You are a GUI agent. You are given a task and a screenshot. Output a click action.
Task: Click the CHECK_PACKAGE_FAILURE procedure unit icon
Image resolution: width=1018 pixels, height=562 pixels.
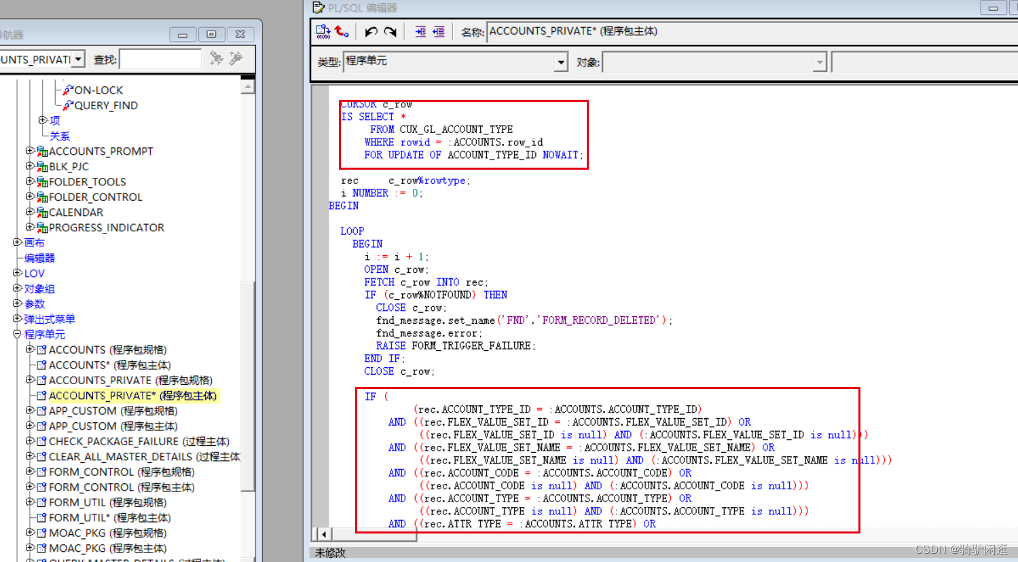tap(41, 441)
